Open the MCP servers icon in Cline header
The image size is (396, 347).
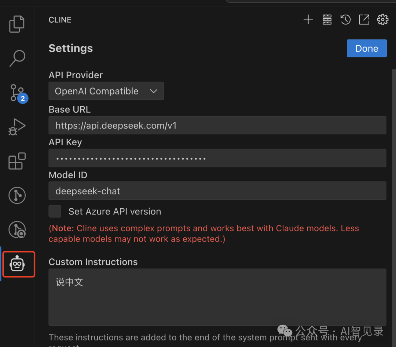327,19
